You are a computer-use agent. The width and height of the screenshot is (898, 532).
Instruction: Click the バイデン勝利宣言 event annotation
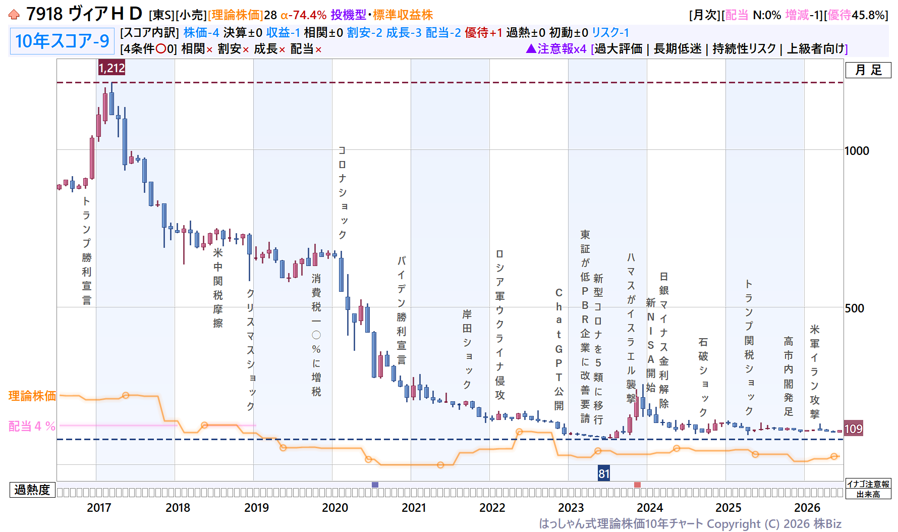402,310
